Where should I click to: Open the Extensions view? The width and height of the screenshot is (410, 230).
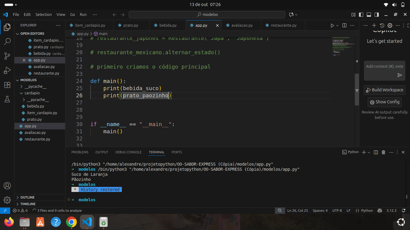point(7,85)
